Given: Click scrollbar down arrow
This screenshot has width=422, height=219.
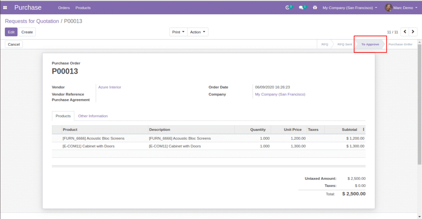Looking at the screenshot, I should 419,217.
